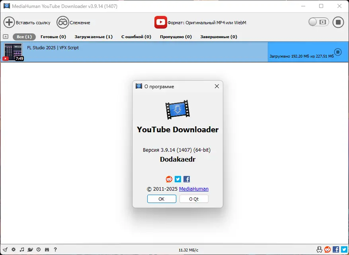Toggle the auto-download switch in the top toolbar

pos(318,22)
